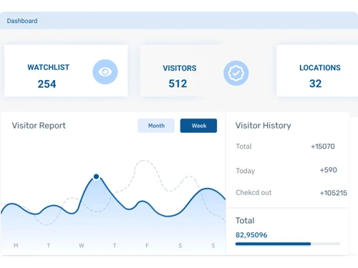Image resolution: width=358 pixels, height=268 pixels.
Task: Click the W axis label for Wednesday
Action: (82, 245)
